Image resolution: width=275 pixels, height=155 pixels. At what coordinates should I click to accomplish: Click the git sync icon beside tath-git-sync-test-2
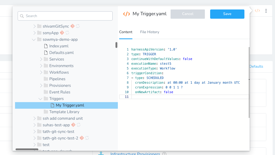(82, 138)
